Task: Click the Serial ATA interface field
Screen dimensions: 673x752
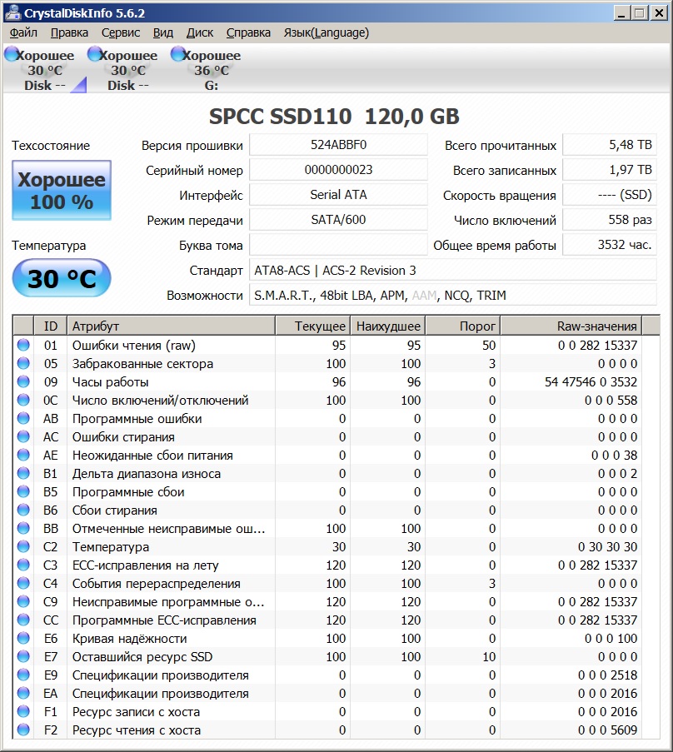Action: [x=338, y=195]
